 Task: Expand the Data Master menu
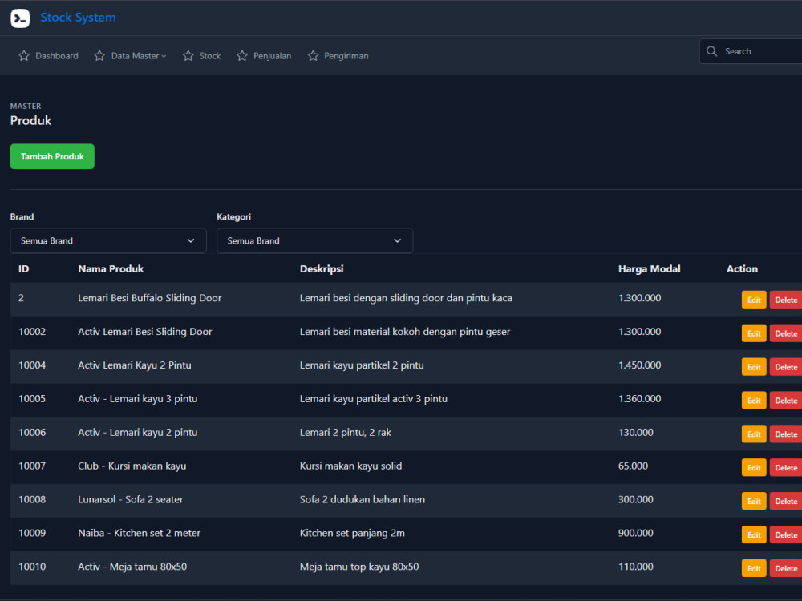coord(130,56)
